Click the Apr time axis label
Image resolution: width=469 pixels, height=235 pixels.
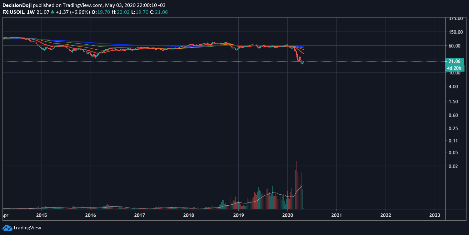pyautogui.click(x=5, y=215)
